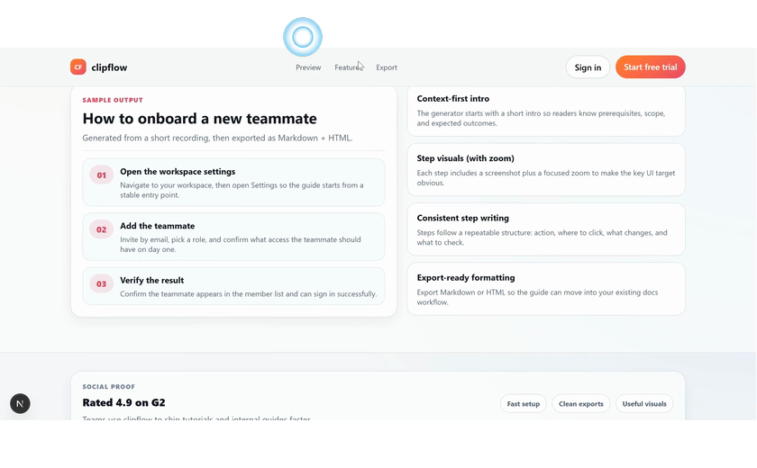Go to the Features nav link
The image size is (757, 468).
[x=349, y=67]
